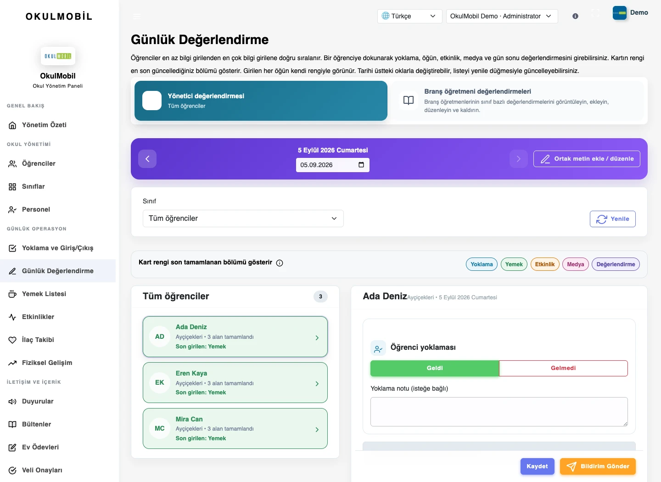Viewport: 661px width, 482px height.
Task: Open Mira Can card chevron
Action: click(317, 430)
